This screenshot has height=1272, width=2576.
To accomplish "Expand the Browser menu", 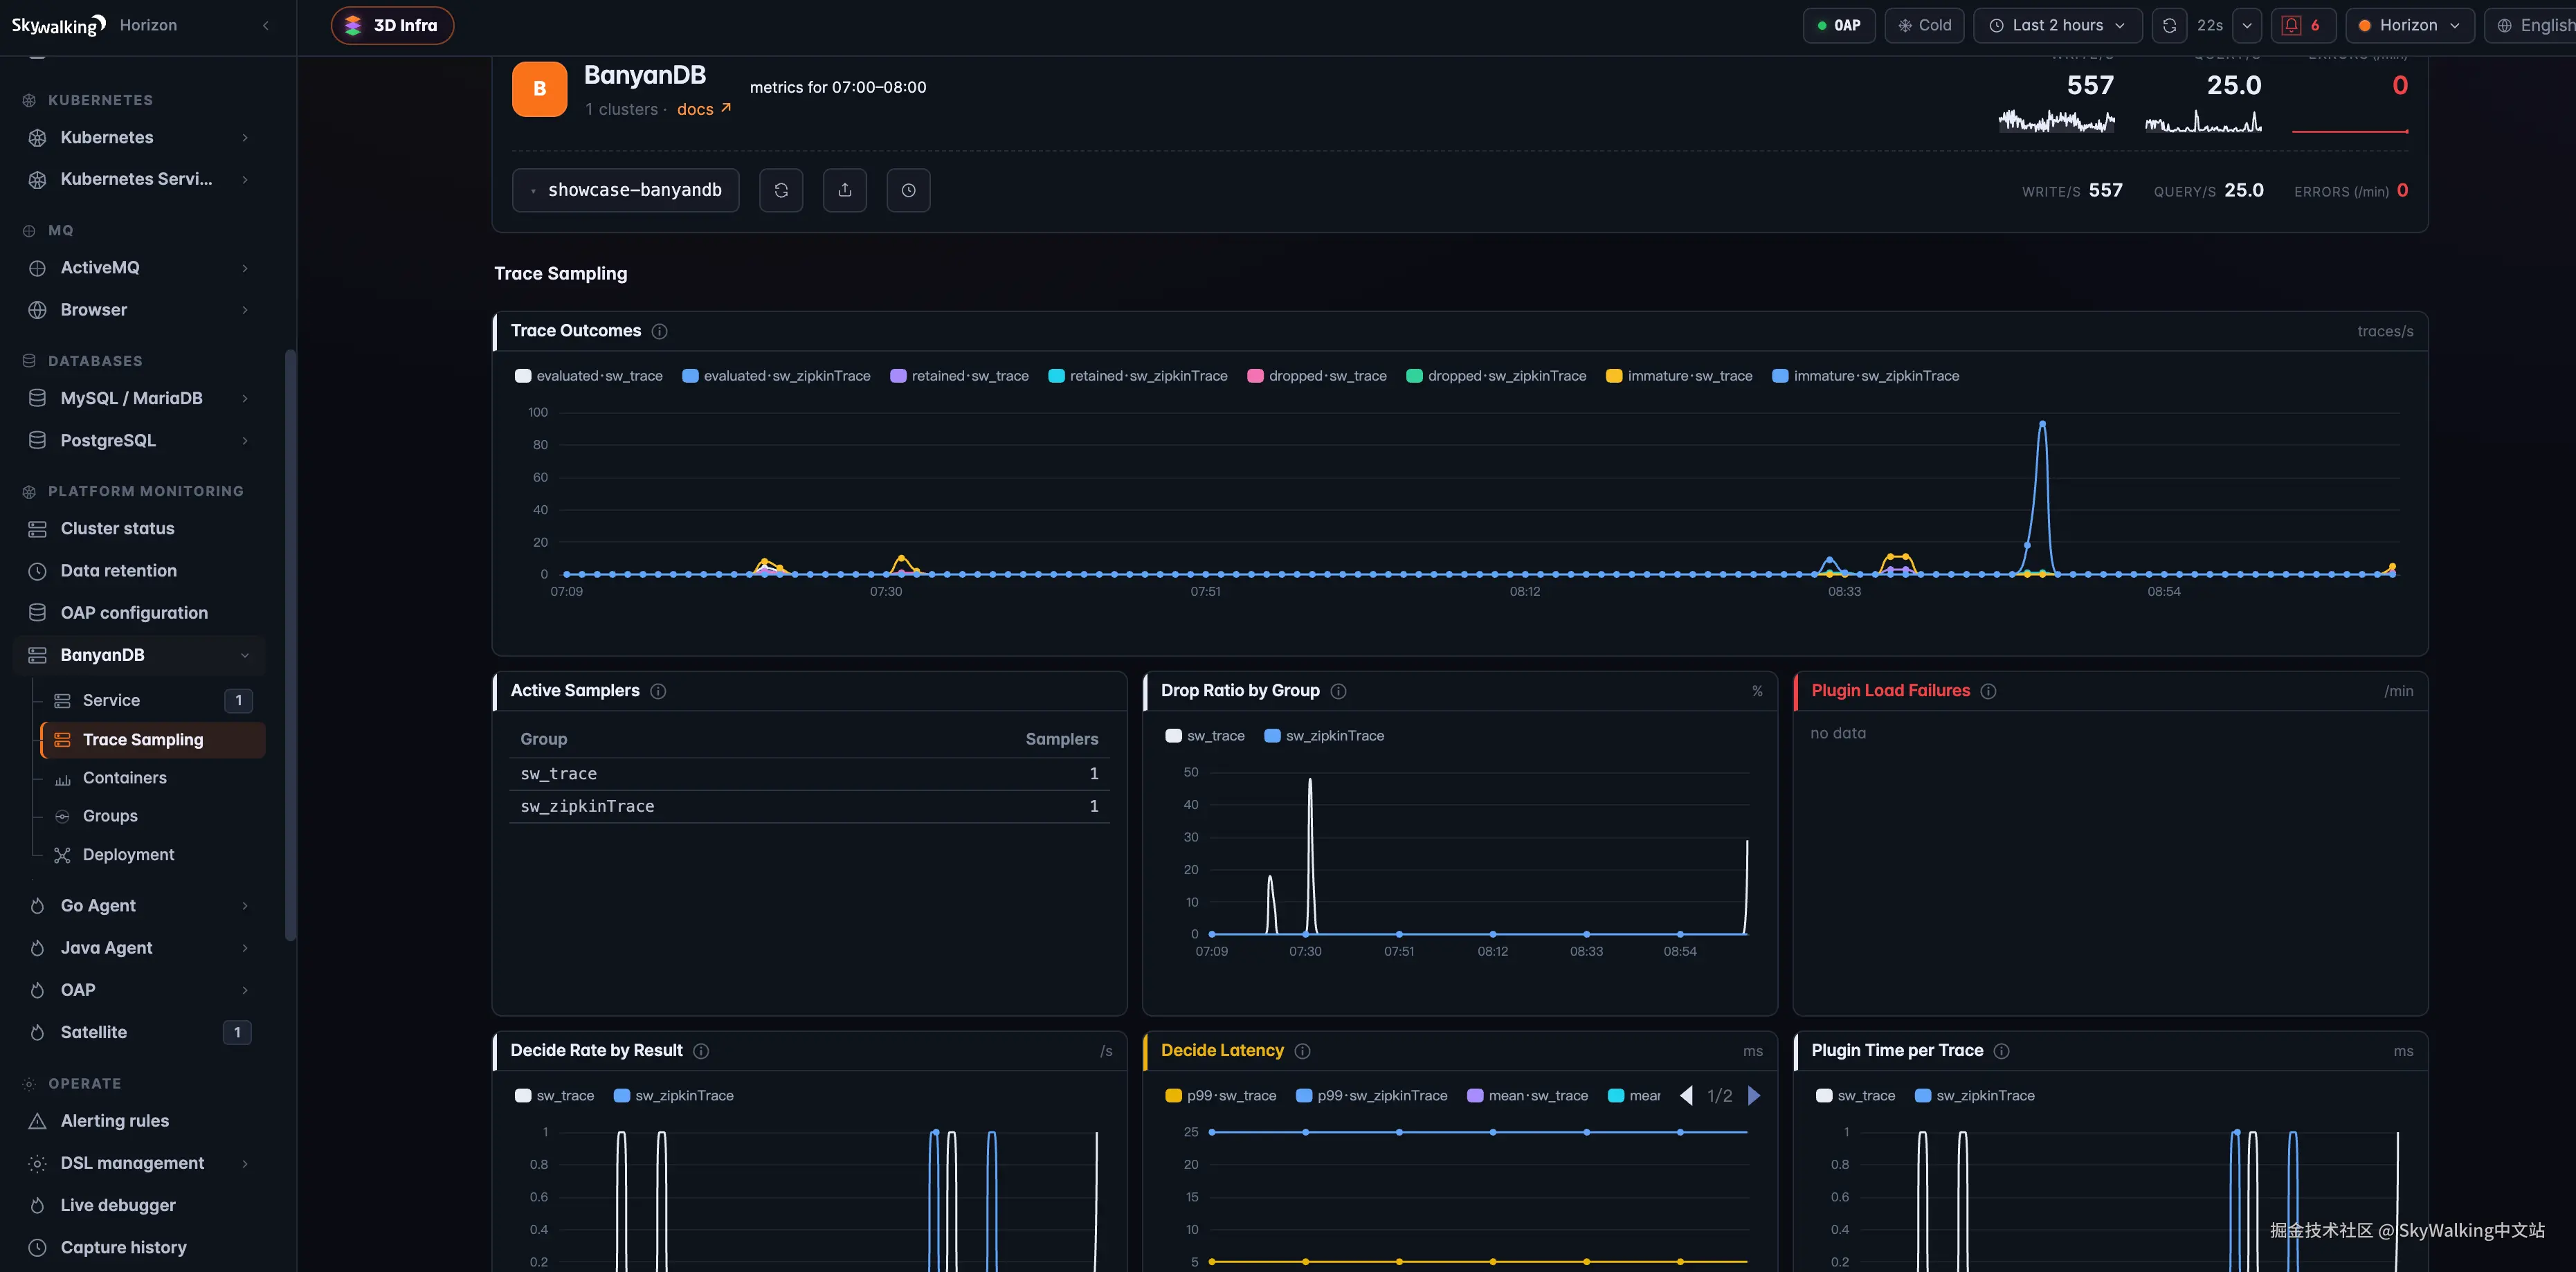I will tap(140, 310).
